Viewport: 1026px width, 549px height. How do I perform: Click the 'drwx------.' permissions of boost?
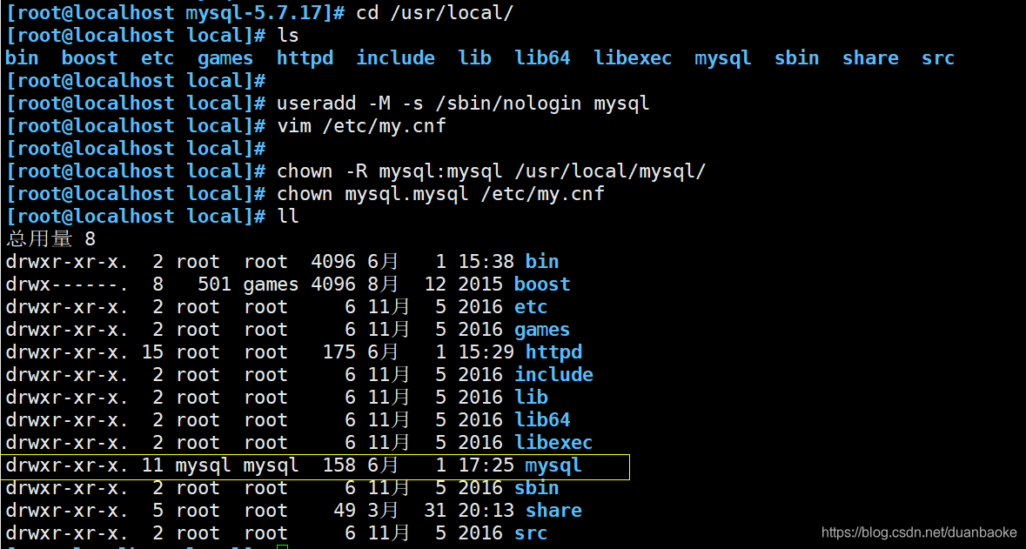pos(67,284)
